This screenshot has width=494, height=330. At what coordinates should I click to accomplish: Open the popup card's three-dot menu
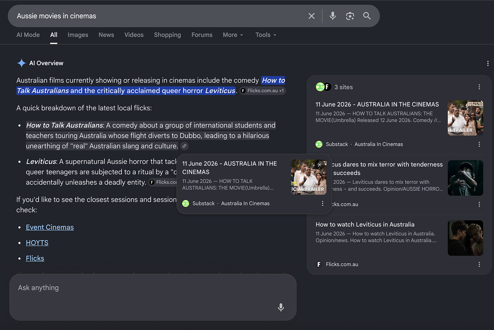tap(322, 203)
